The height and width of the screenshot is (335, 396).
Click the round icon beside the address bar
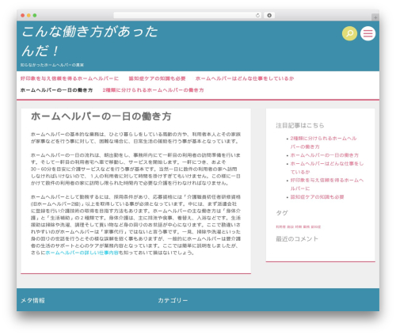point(269,16)
